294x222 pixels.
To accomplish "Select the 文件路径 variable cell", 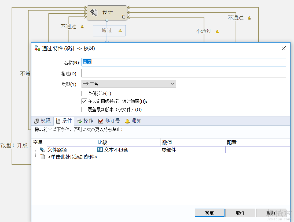I will coord(71,150).
